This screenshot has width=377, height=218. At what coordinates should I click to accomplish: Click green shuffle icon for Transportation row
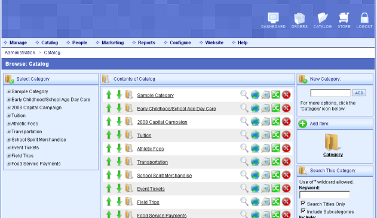coord(276,161)
